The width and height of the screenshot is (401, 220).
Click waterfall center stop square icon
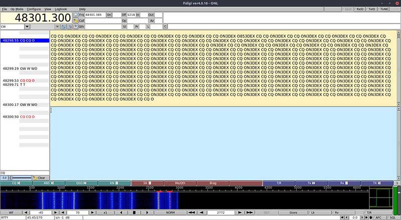tap(134, 212)
